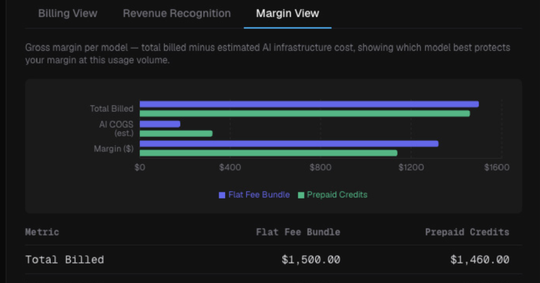Switch to the Billing View tab
Screen dimensions: 540x283
[x=67, y=13]
